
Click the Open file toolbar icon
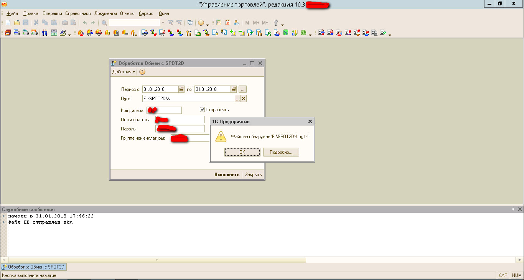tap(17, 23)
